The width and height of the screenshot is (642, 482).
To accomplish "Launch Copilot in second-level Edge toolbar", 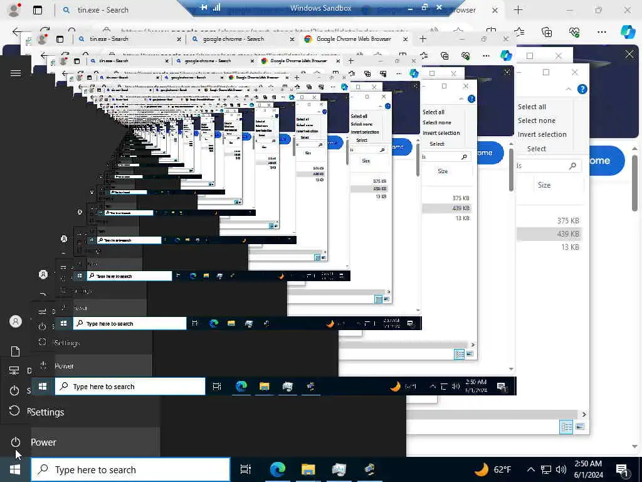I will tap(507, 55).
